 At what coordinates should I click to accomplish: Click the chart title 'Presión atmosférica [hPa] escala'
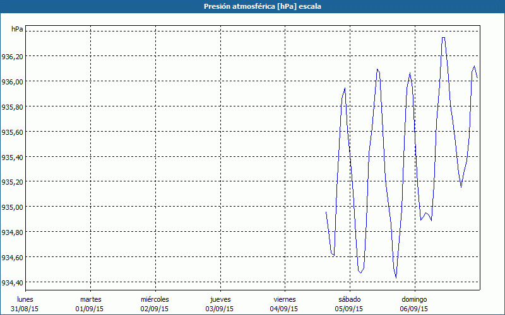click(x=252, y=6)
